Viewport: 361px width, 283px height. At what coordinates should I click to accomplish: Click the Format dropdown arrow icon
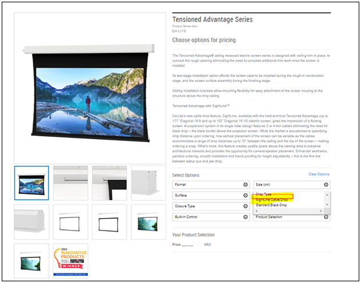tap(246, 185)
